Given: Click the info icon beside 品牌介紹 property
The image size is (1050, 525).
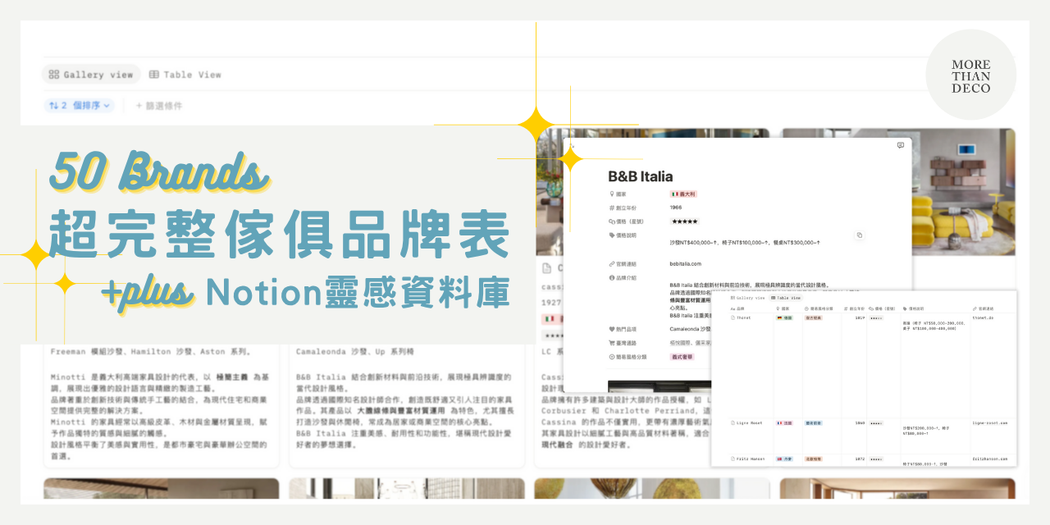Looking at the screenshot, I should click(x=610, y=276).
